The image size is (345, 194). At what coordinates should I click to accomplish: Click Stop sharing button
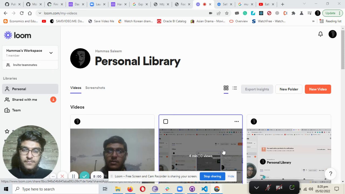[212, 176]
